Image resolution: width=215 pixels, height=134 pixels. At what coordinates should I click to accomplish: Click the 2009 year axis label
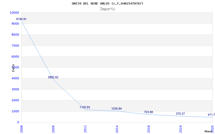[53, 129]
